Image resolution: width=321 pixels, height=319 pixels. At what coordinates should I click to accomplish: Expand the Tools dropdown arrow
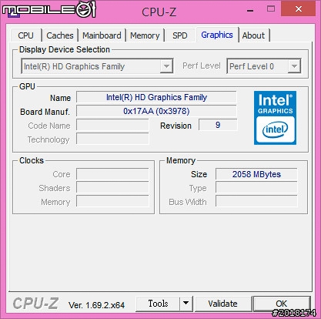[x=186, y=304]
